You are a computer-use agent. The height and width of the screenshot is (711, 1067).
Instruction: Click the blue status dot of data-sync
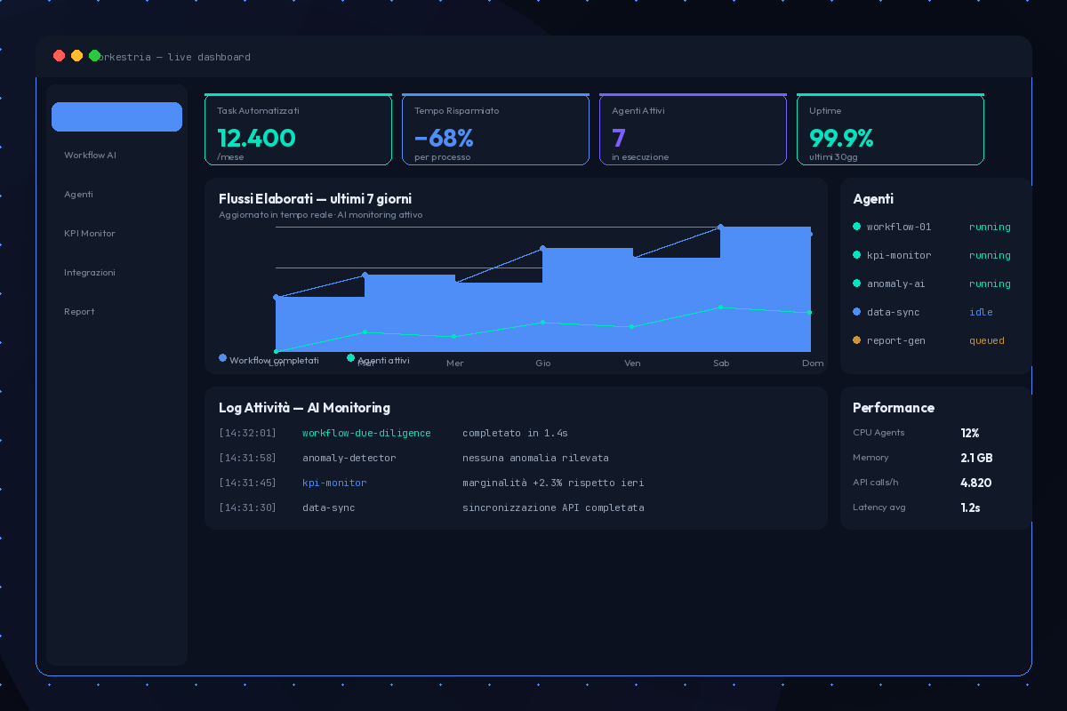856,312
